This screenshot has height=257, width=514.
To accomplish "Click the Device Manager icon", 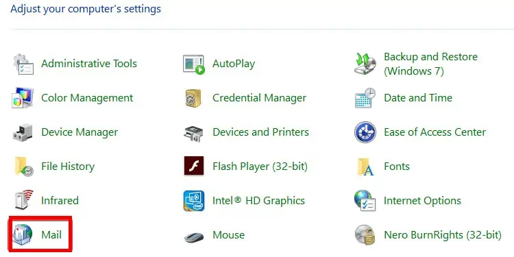I will tap(23, 132).
